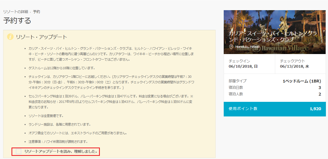Click the bullet リゾートは全室禁煙です
The image size is (328, 159).
(46, 116)
